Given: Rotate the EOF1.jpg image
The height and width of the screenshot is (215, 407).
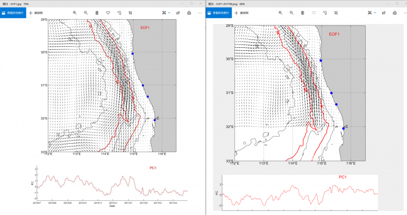Looking at the screenshot, I should pos(119,12).
